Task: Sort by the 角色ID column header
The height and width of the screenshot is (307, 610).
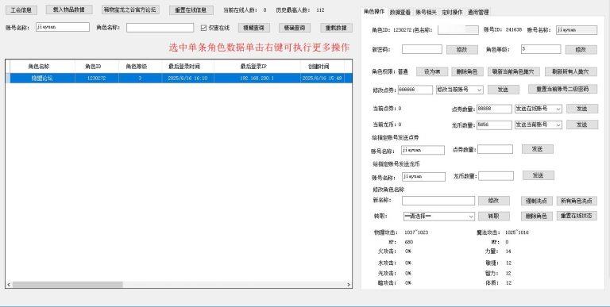Action: (x=97, y=67)
